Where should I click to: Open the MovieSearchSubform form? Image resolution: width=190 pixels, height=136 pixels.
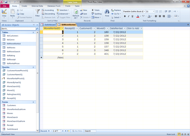(x=16, y=121)
